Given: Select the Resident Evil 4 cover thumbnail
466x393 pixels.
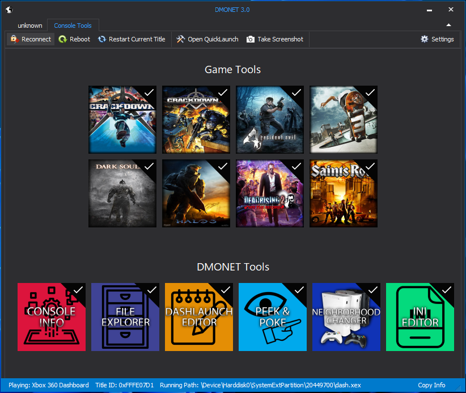Looking at the screenshot, I should 270,120.
